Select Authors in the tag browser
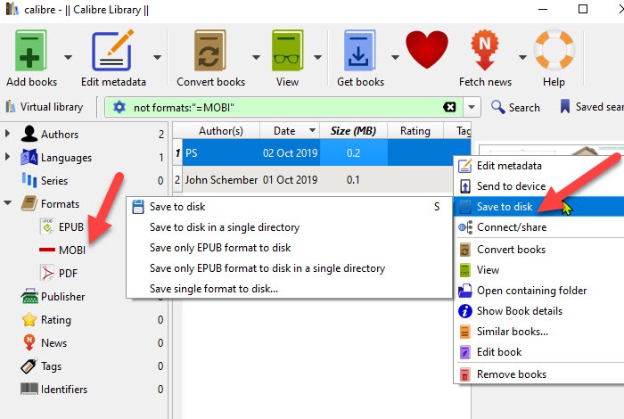This screenshot has height=419, width=624. (x=60, y=135)
